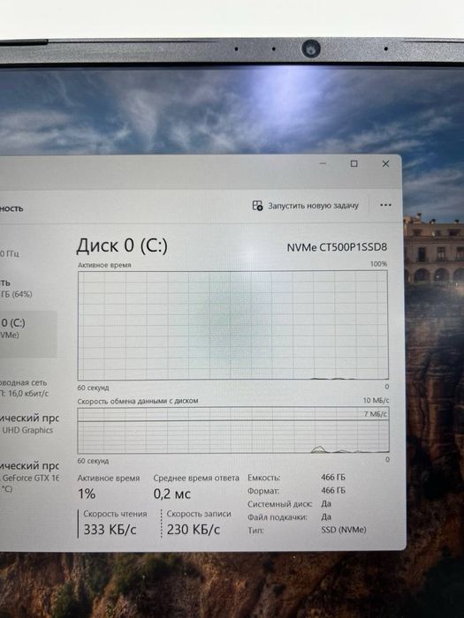
Task: Click the Файл подкачки label
Action: pos(278,517)
